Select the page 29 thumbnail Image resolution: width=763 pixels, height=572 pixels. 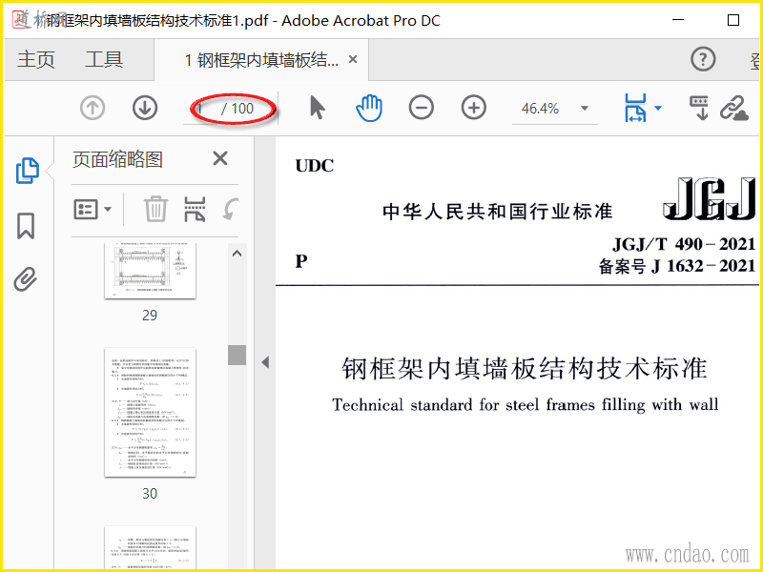coord(150,271)
